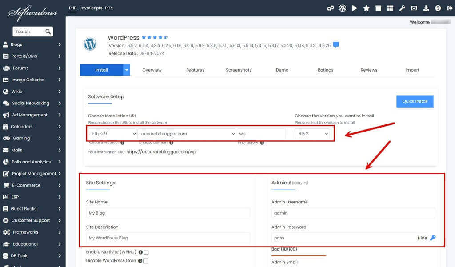Tick the Disable WordPress Cron checkbox
This screenshot has width=455, height=267.
tap(146, 261)
